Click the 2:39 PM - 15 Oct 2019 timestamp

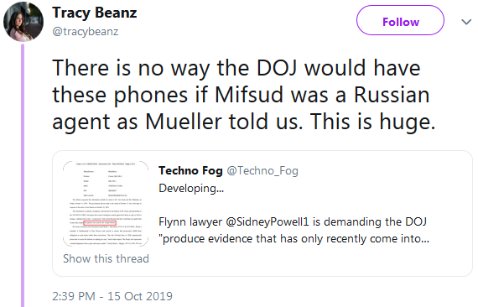(112, 296)
